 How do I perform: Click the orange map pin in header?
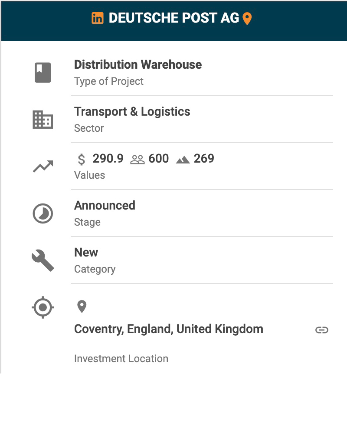(x=247, y=19)
